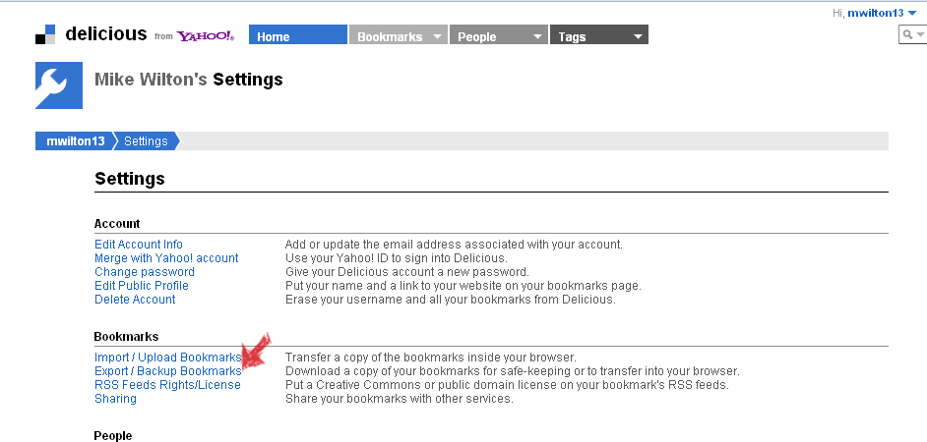
Task: Click the mwilton13 username at top right
Action: point(876,13)
